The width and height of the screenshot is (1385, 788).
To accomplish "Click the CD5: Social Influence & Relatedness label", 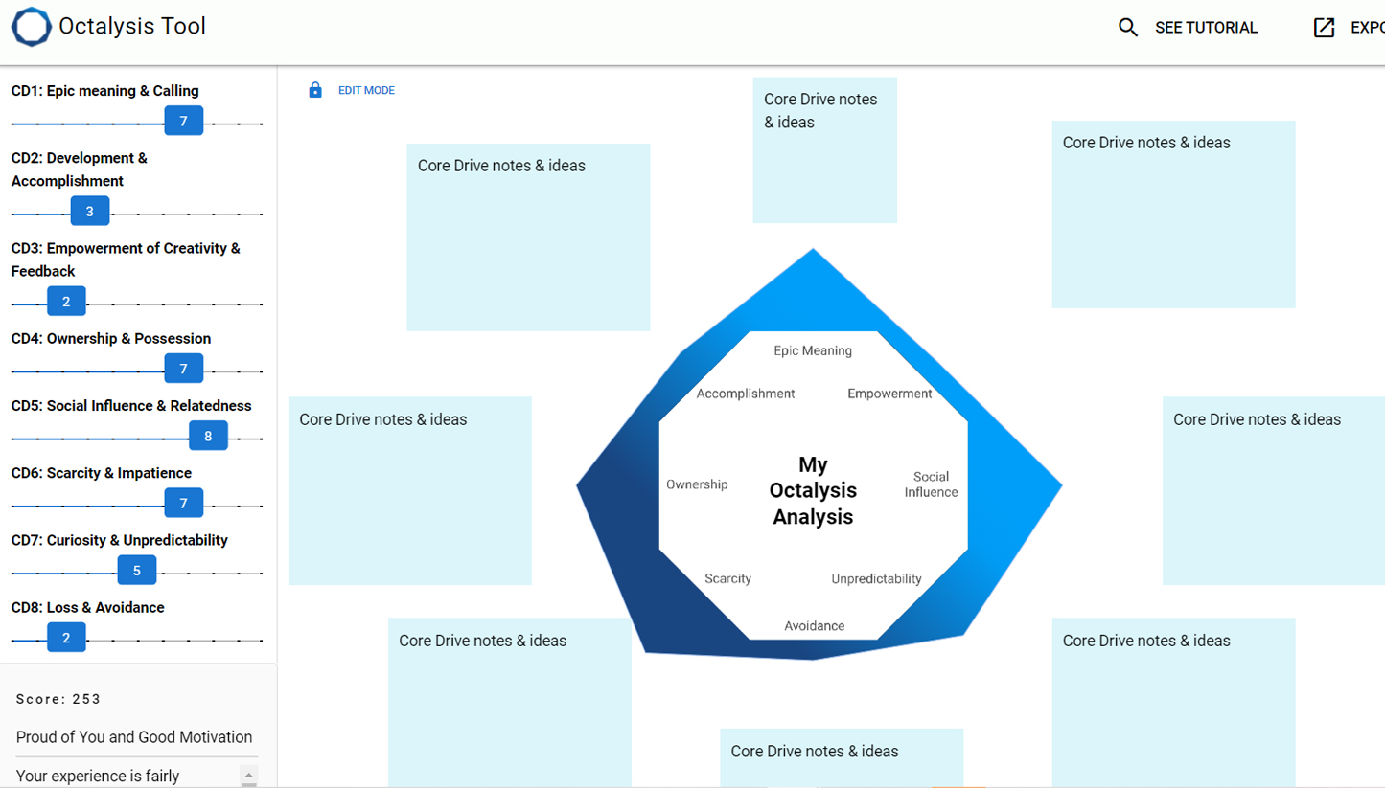I will [x=131, y=406].
